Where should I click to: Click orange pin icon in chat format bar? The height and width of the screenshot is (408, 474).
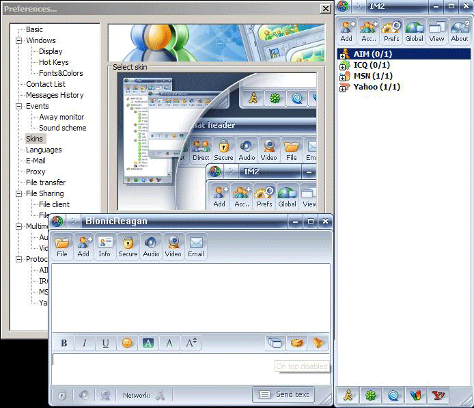[318, 343]
